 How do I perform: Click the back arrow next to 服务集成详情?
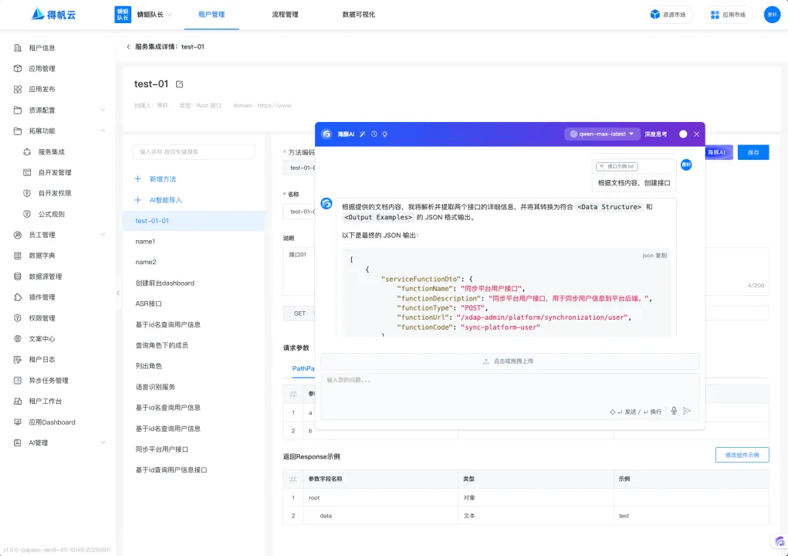[x=128, y=47]
